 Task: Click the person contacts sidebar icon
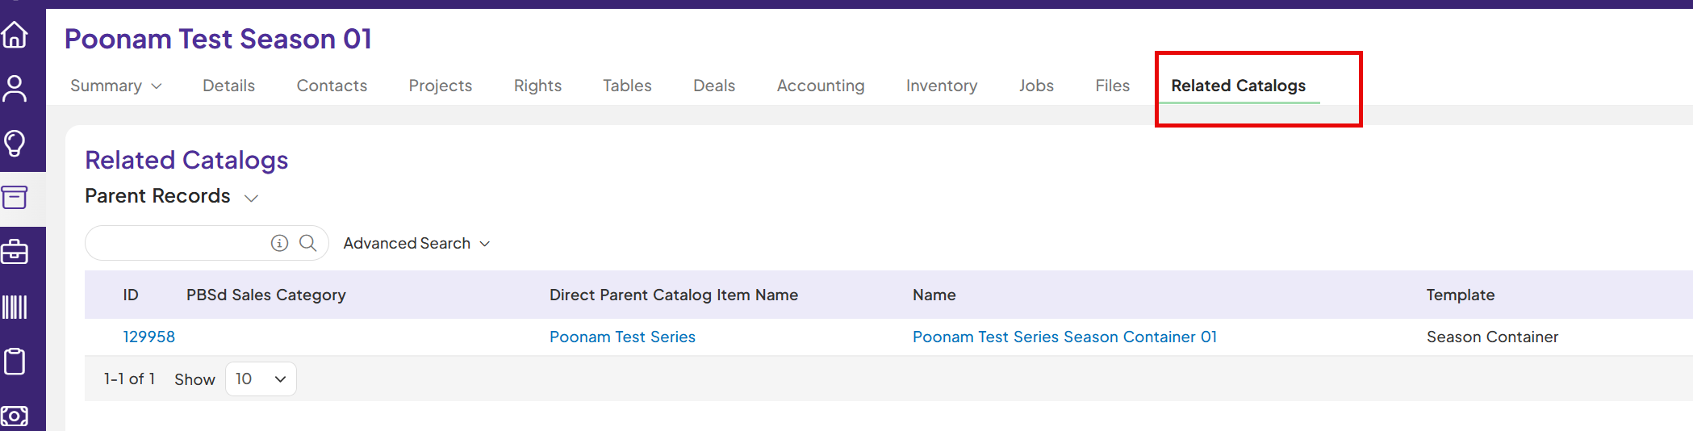coord(15,88)
